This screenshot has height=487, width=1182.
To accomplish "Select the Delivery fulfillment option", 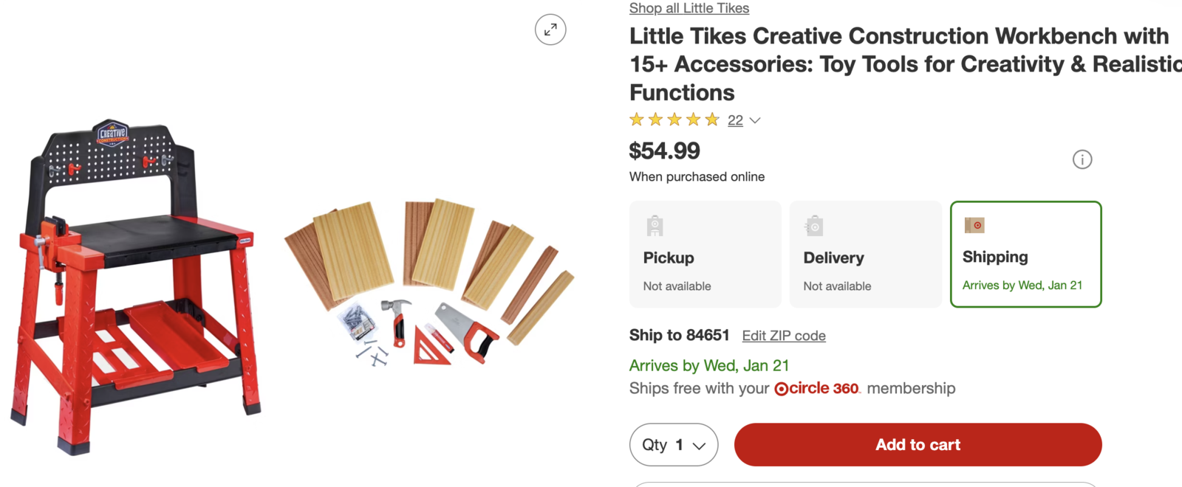I will coord(865,255).
